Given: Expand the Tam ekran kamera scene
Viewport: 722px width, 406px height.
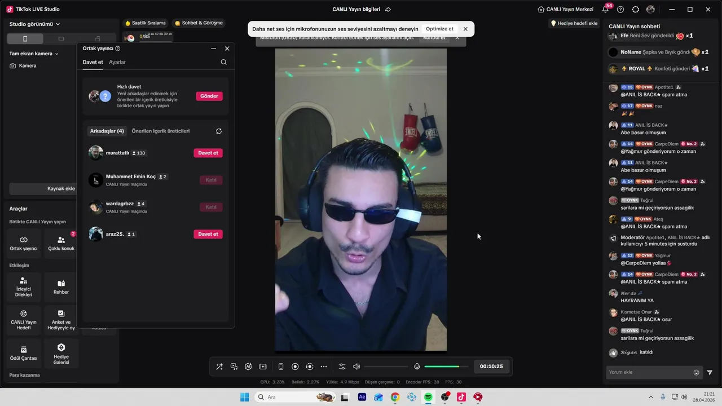Looking at the screenshot, I should click(x=34, y=54).
